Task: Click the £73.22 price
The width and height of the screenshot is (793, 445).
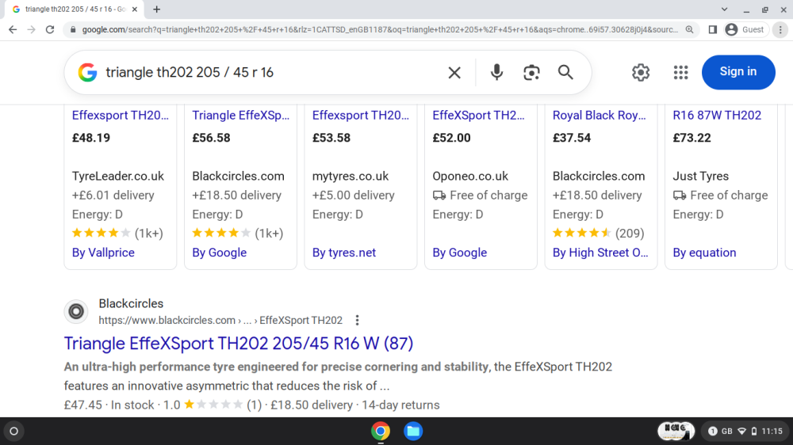Action: [x=691, y=138]
